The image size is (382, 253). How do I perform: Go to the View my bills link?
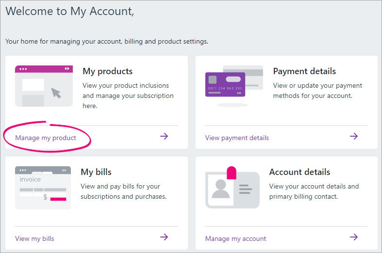tap(34, 238)
